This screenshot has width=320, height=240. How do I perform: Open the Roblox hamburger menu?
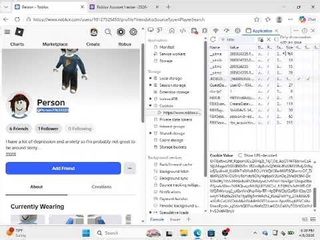(x=7, y=32)
